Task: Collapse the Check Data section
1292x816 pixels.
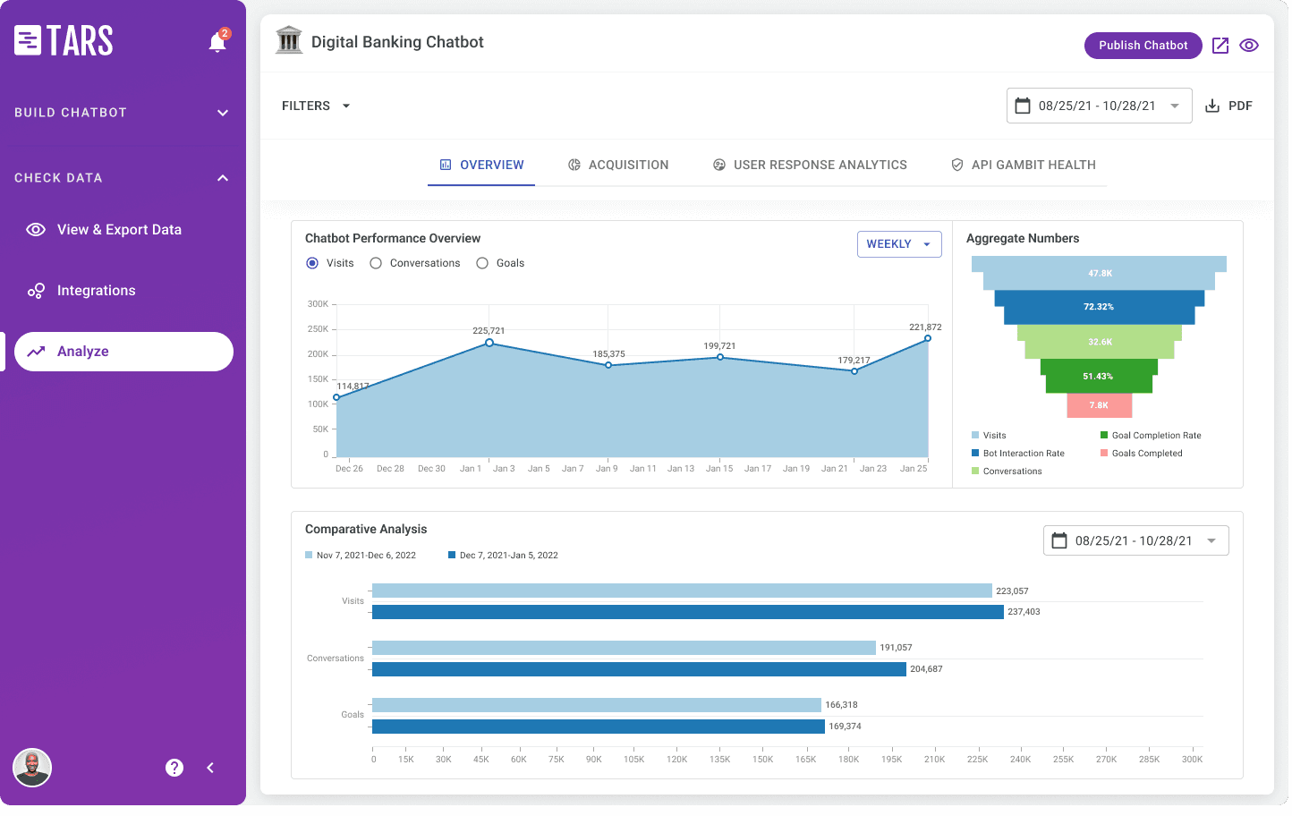Action: pos(123,179)
